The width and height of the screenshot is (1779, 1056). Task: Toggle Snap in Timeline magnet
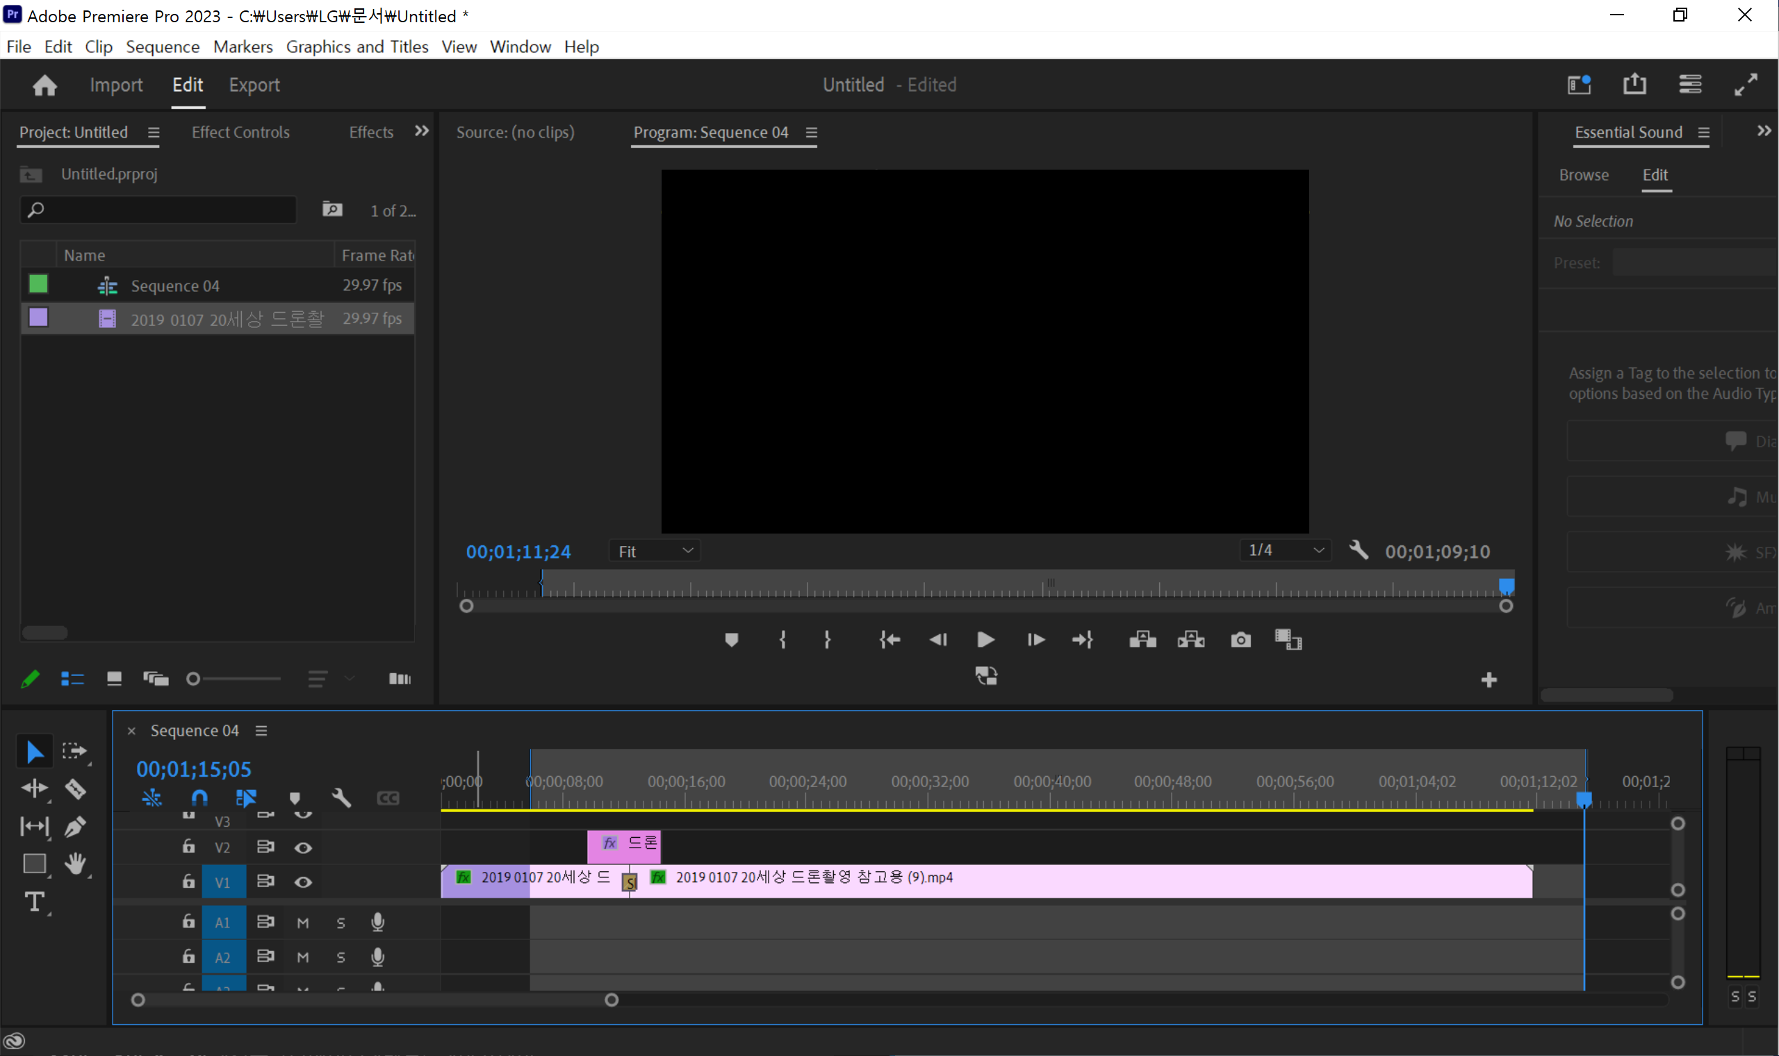tap(199, 798)
